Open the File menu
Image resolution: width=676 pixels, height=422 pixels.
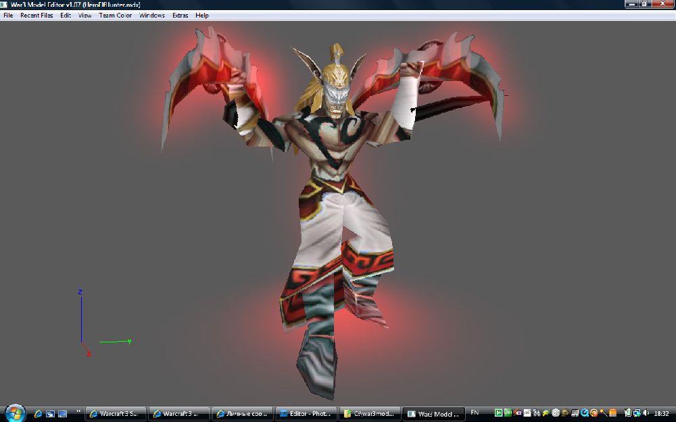7,15
